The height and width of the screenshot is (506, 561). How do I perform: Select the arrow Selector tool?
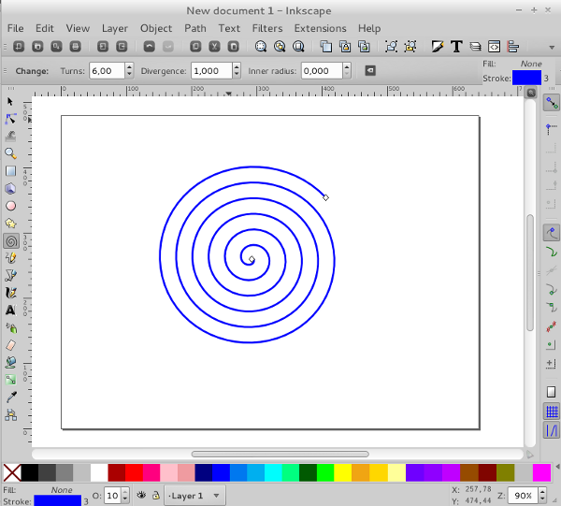(10, 102)
